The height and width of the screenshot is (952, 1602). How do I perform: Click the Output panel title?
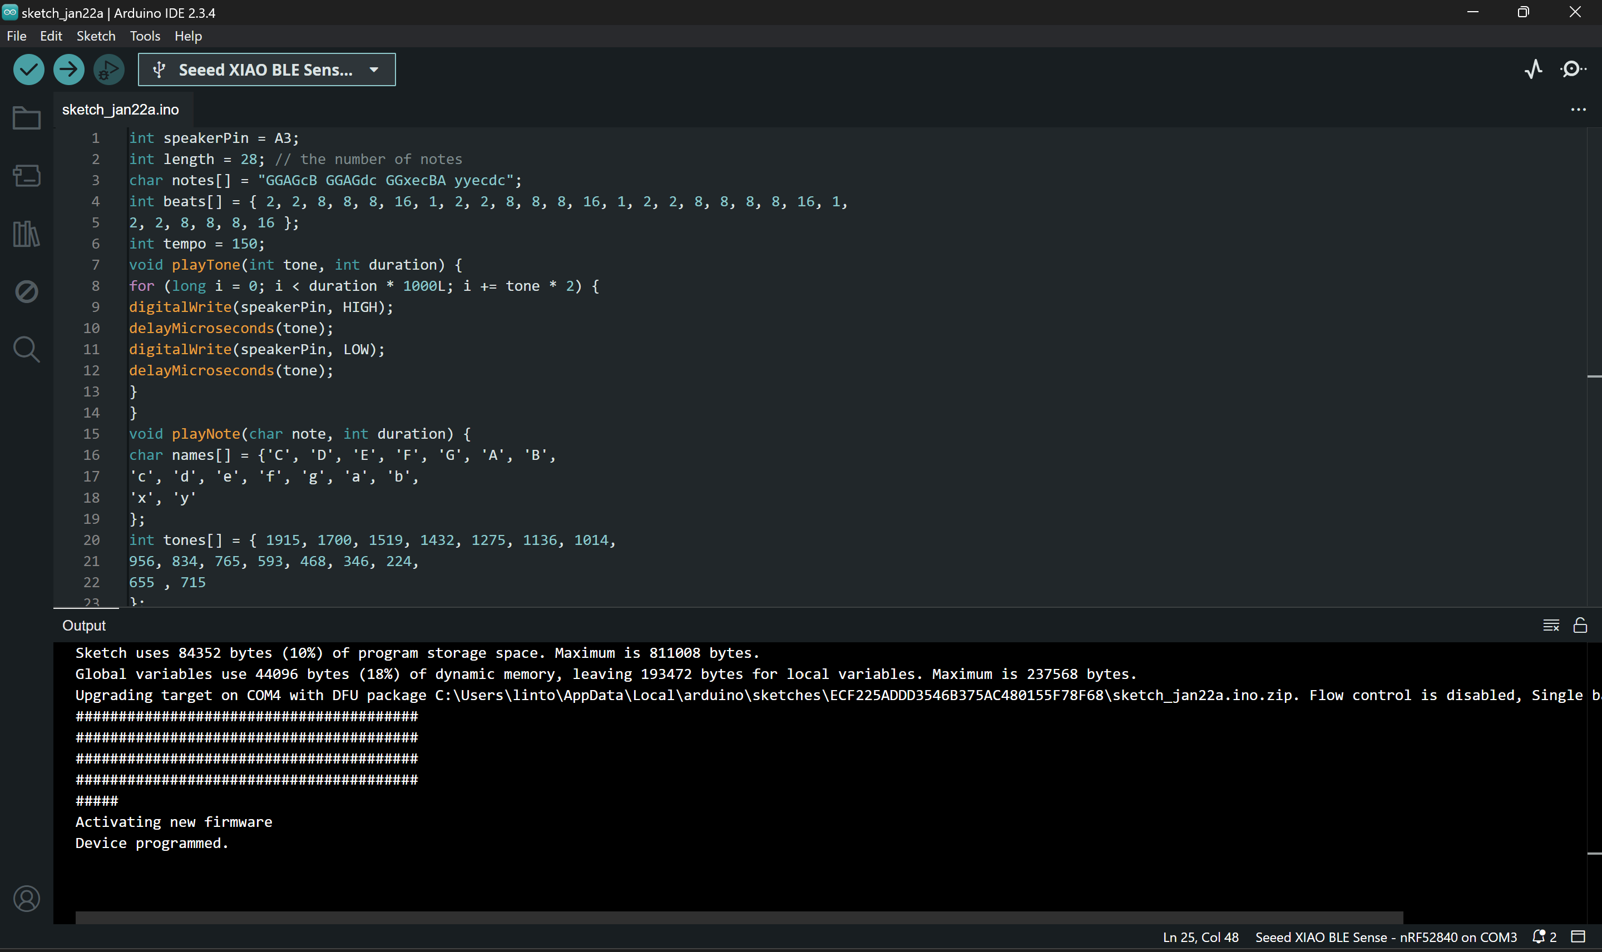click(84, 626)
